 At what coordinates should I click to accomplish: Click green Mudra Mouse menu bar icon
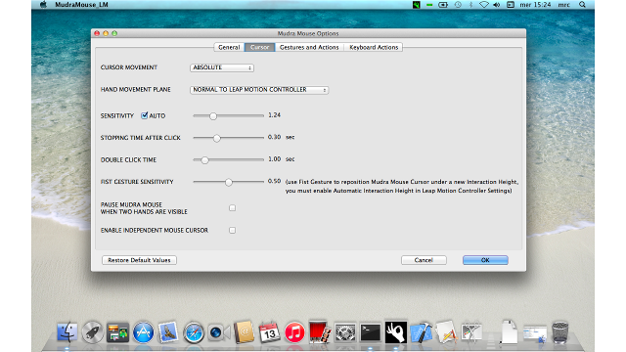click(417, 5)
